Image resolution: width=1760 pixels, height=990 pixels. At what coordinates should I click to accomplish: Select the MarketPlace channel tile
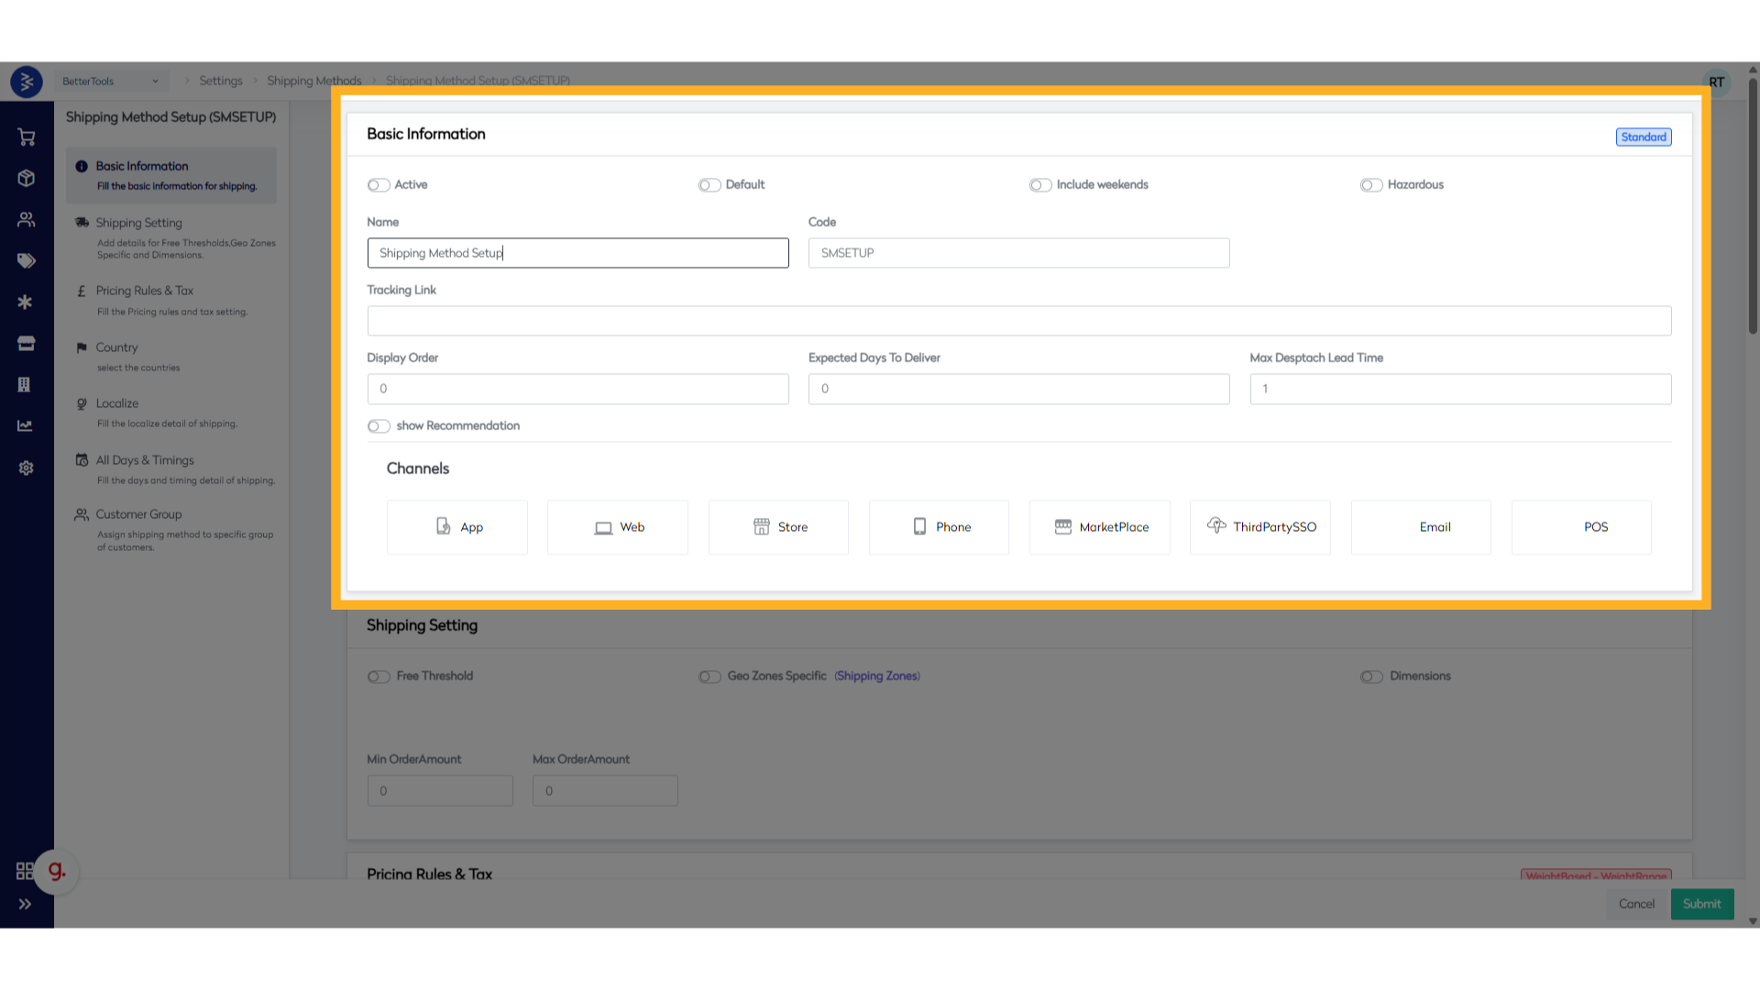(1099, 527)
